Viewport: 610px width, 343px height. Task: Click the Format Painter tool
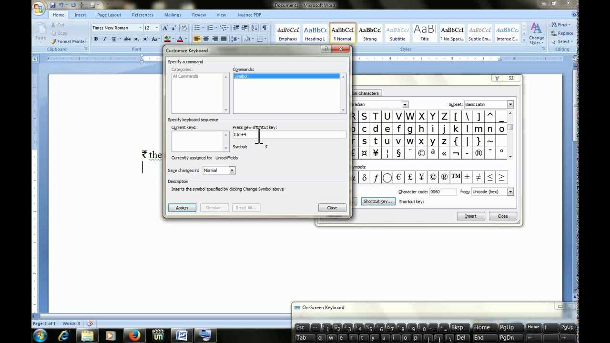point(68,41)
